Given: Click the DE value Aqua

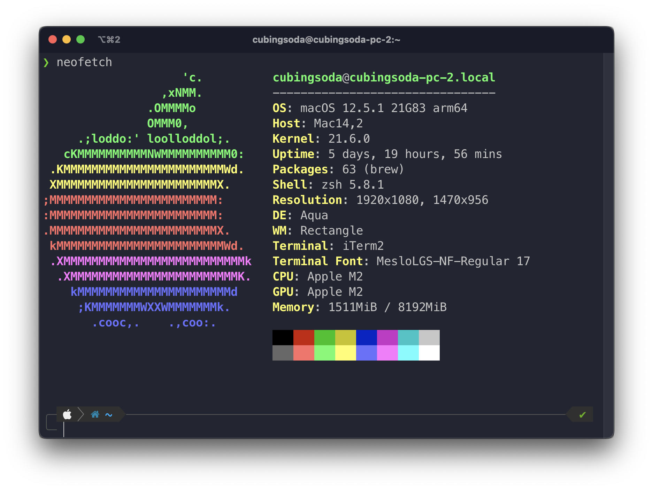Looking at the screenshot, I should [314, 215].
